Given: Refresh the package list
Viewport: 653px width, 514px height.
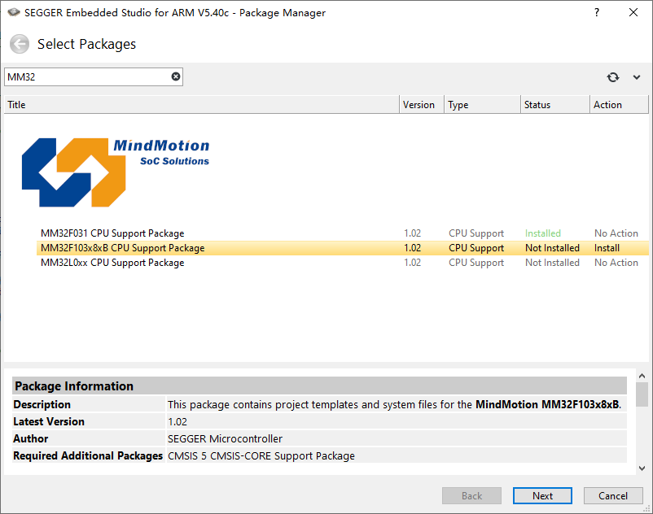Looking at the screenshot, I should 612,77.
